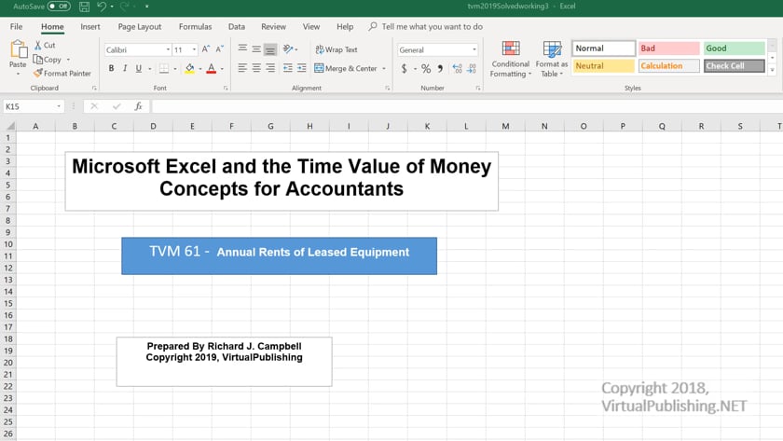Center text horizontally in the cell
The image size is (783, 441).
click(x=256, y=68)
